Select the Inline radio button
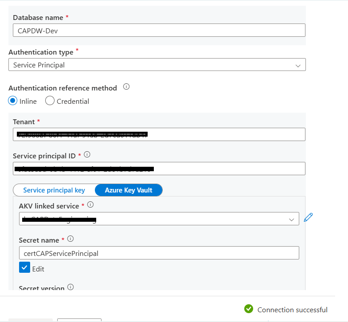Screen dimensions: 348x322 click(x=13, y=101)
